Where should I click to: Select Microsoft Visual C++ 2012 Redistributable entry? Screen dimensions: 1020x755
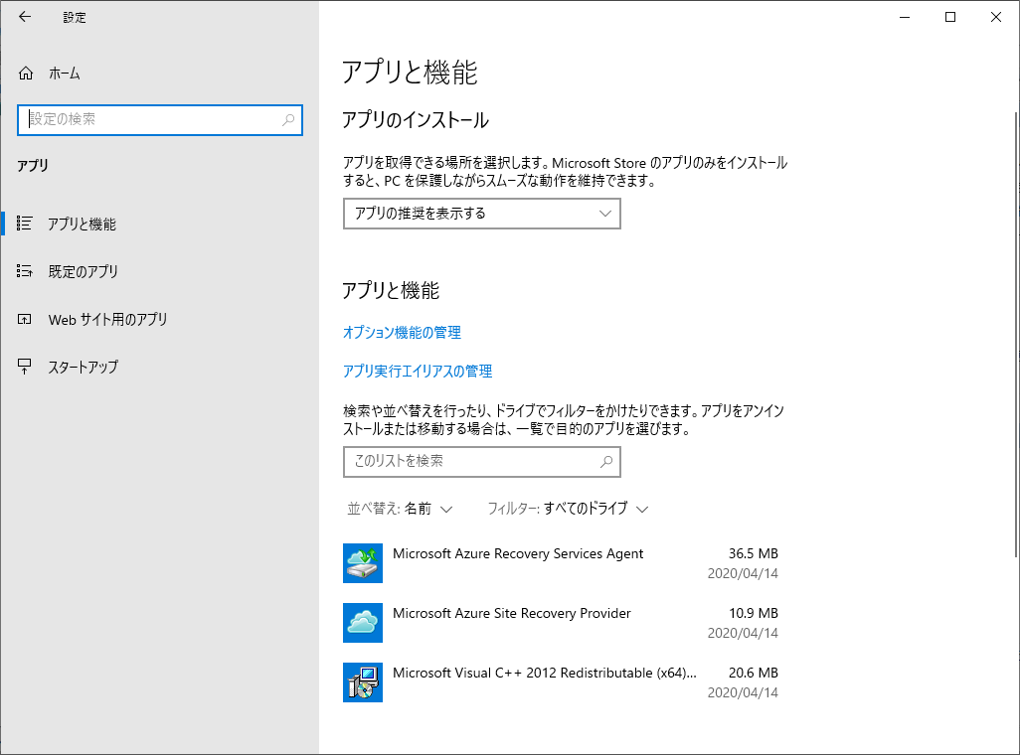click(562, 682)
